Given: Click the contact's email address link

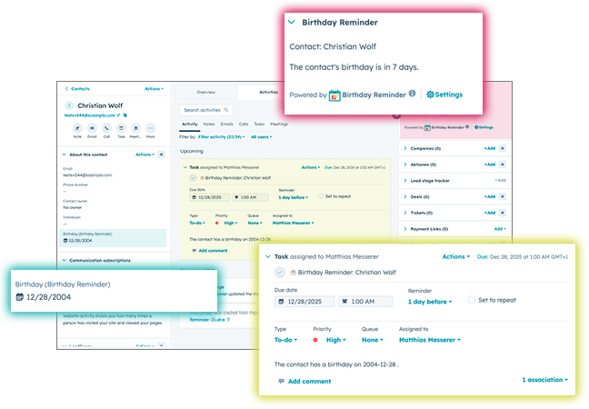Looking at the screenshot, I should [x=89, y=115].
